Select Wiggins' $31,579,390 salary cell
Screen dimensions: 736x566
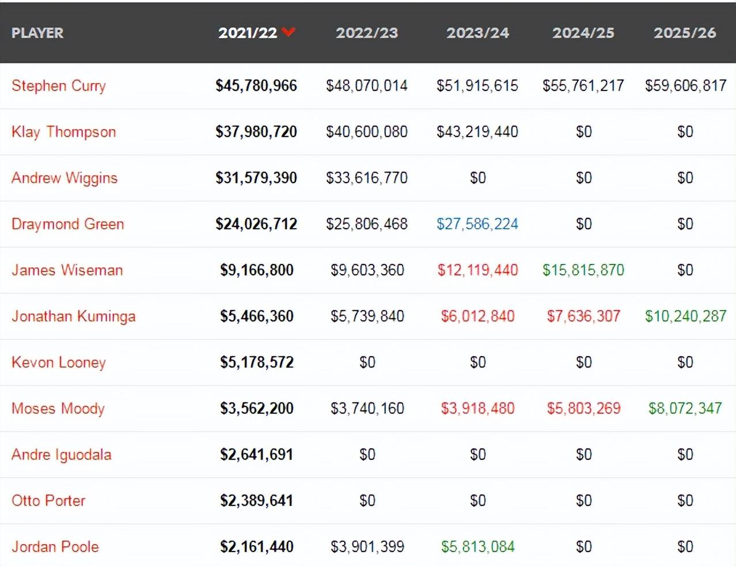(x=256, y=178)
